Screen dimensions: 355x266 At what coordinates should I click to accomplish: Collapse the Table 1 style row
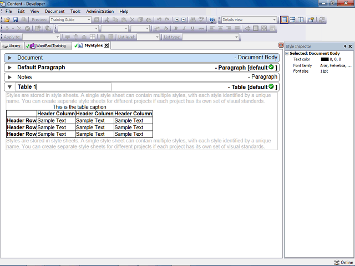point(9,87)
